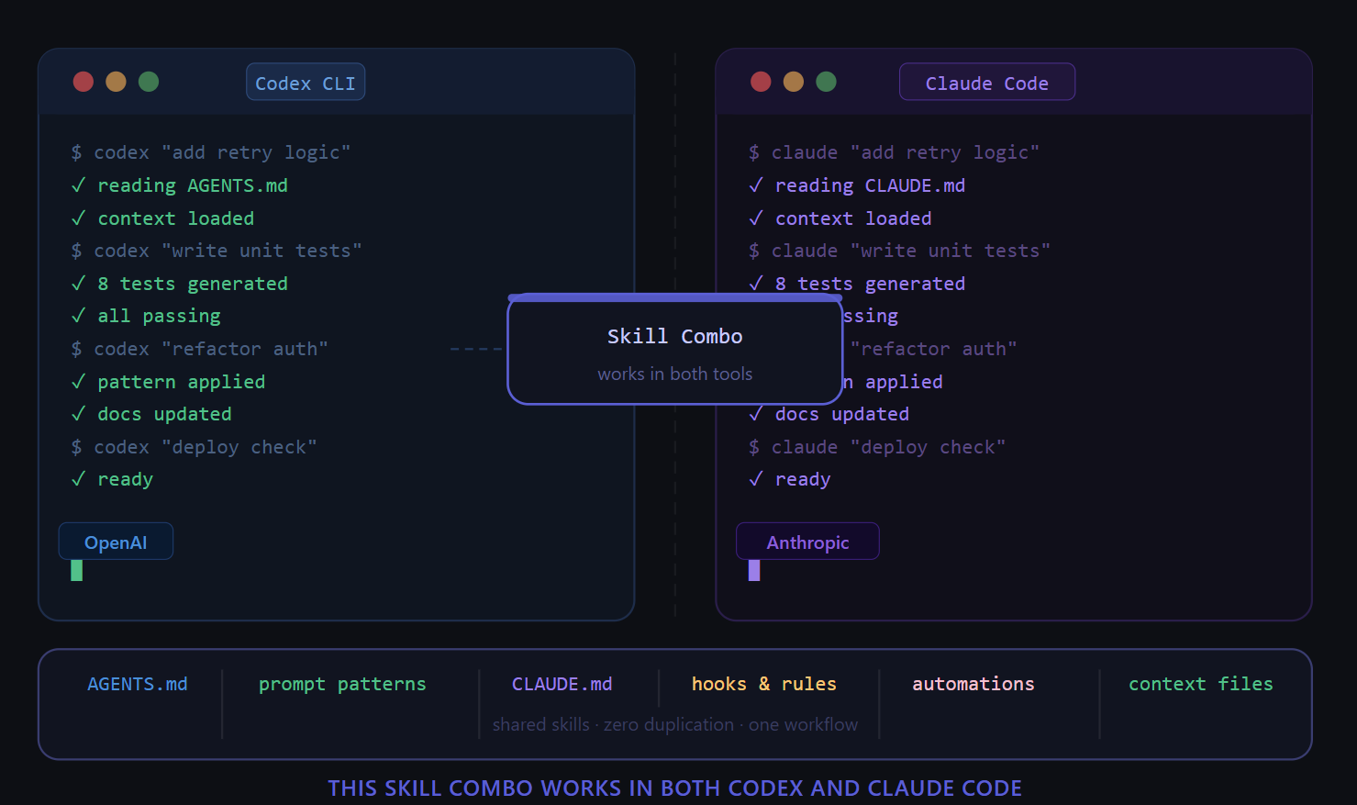The width and height of the screenshot is (1357, 805).
Task: Select CLAUDE.md in the bottom bar
Action: 562,684
